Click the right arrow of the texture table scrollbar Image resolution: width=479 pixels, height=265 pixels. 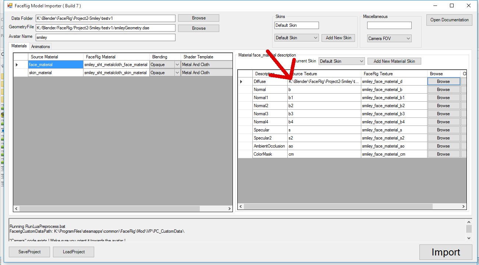(464, 207)
